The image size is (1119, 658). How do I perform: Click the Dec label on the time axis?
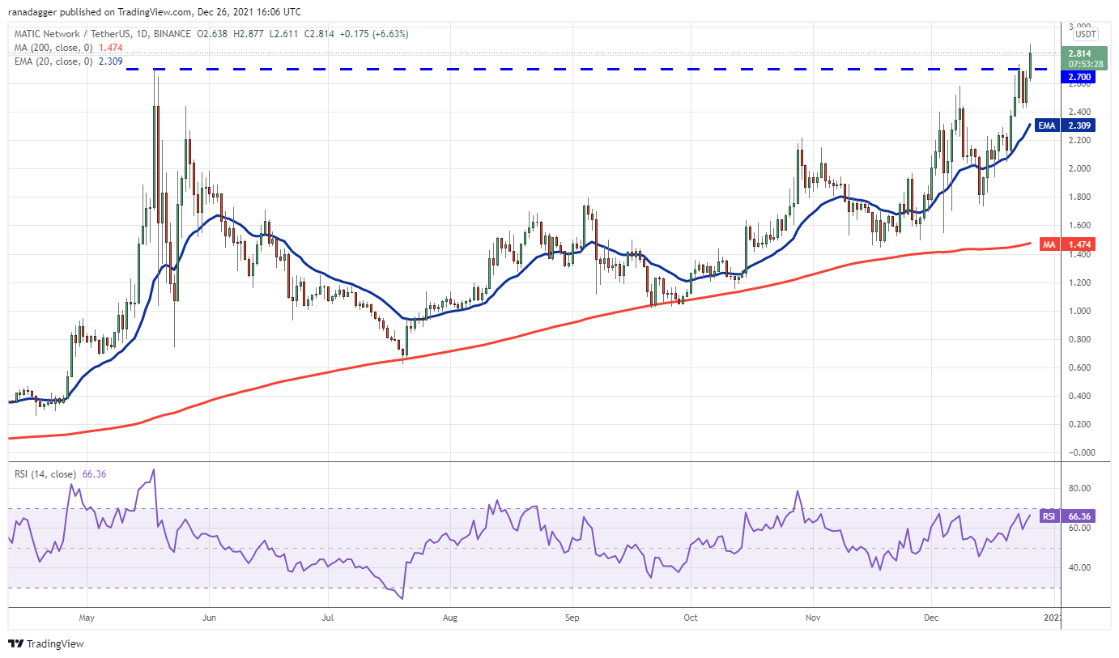click(x=930, y=618)
